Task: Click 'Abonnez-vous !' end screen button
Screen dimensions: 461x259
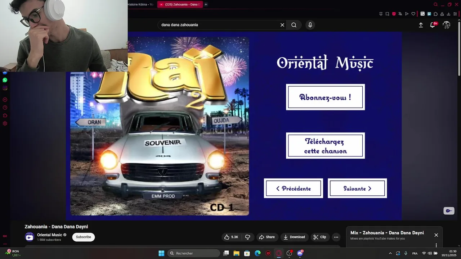Action: point(325,97)
